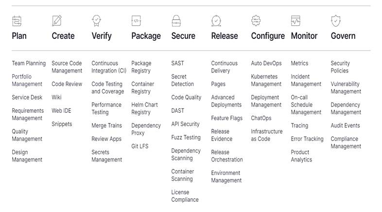
Task: Open the Container Registry link
Action: point(143,88)
